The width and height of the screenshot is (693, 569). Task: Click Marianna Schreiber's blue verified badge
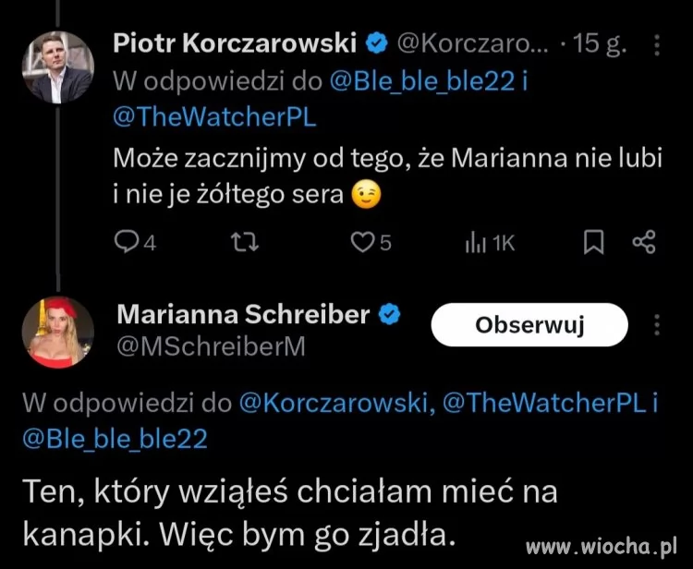click(x=391, y=314)
